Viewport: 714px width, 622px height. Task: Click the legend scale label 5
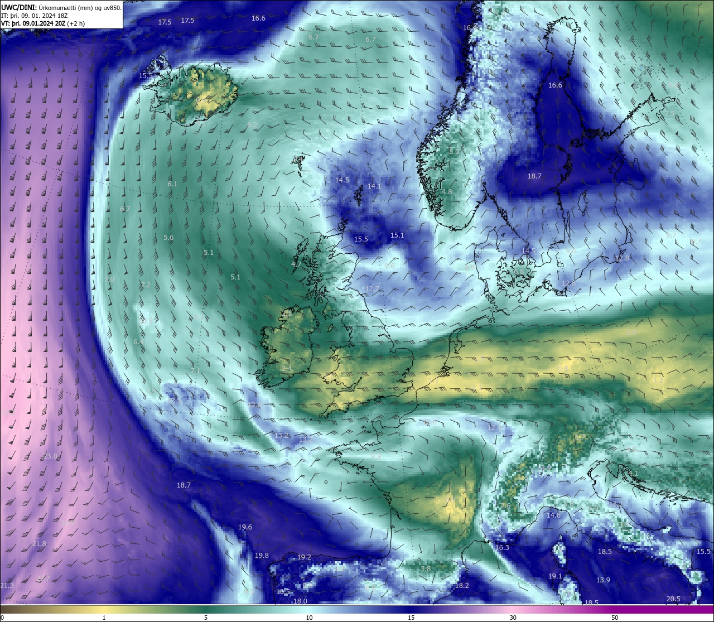point(206,618)
